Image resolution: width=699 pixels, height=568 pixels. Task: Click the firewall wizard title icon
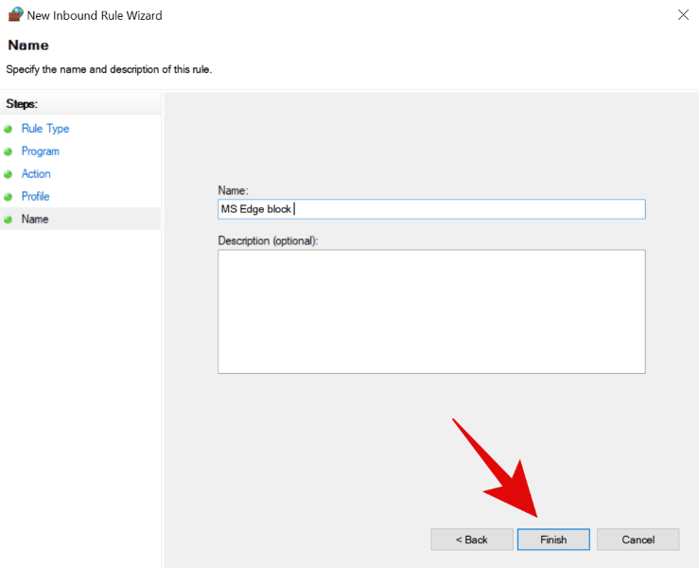tap(15, 15)
